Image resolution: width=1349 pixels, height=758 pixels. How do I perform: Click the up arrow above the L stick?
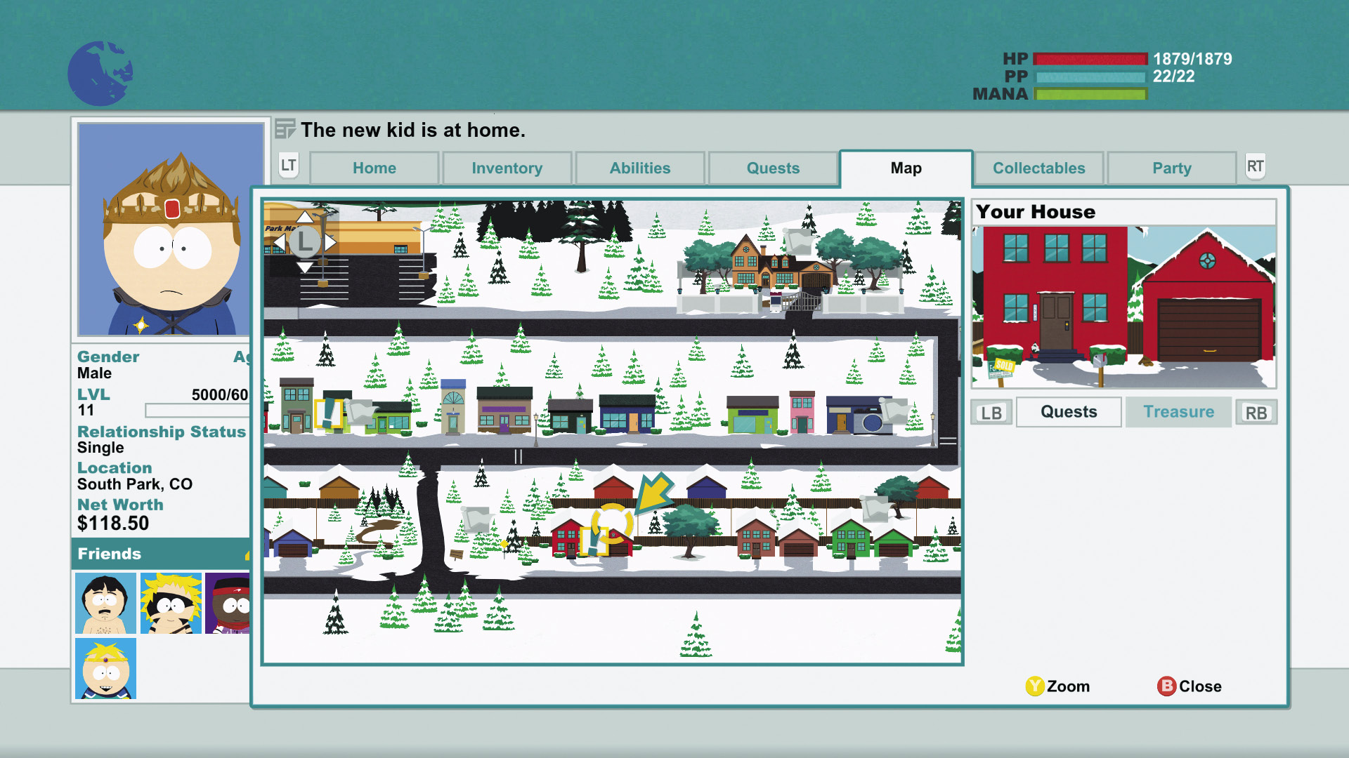(305, 217)
